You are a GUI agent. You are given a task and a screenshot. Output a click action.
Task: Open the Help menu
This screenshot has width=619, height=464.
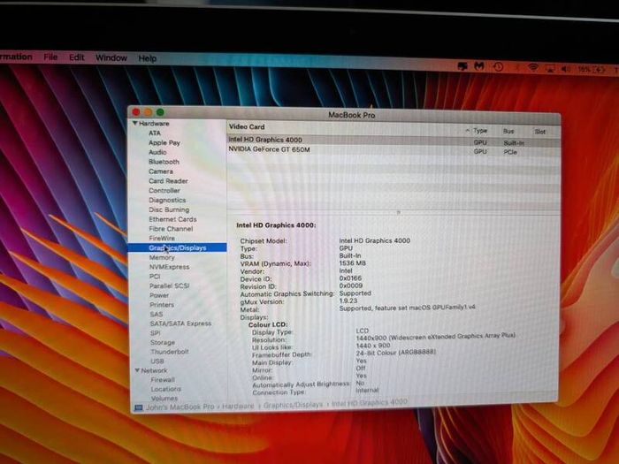pyautogui.click(x=148, y=58)
